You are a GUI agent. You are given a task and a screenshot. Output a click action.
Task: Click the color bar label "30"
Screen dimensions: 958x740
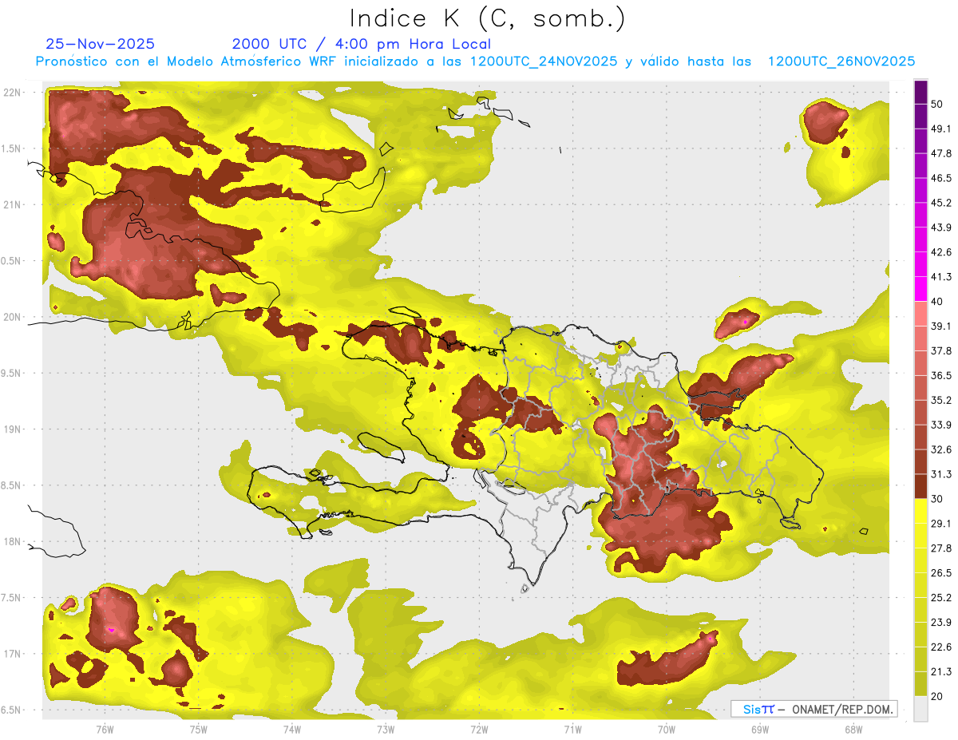[937, 499]
